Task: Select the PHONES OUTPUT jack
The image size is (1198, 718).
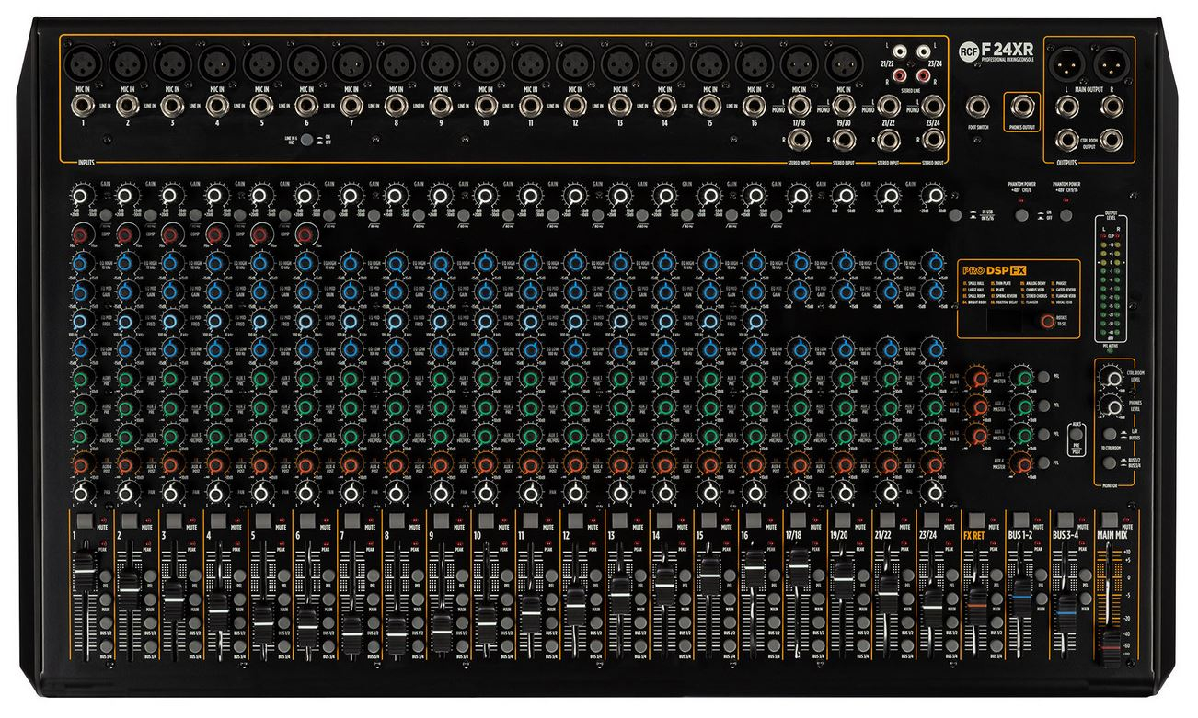Action: (1022, 107)
